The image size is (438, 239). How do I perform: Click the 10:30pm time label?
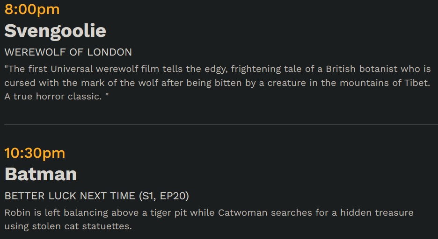[x=35, y=154]
